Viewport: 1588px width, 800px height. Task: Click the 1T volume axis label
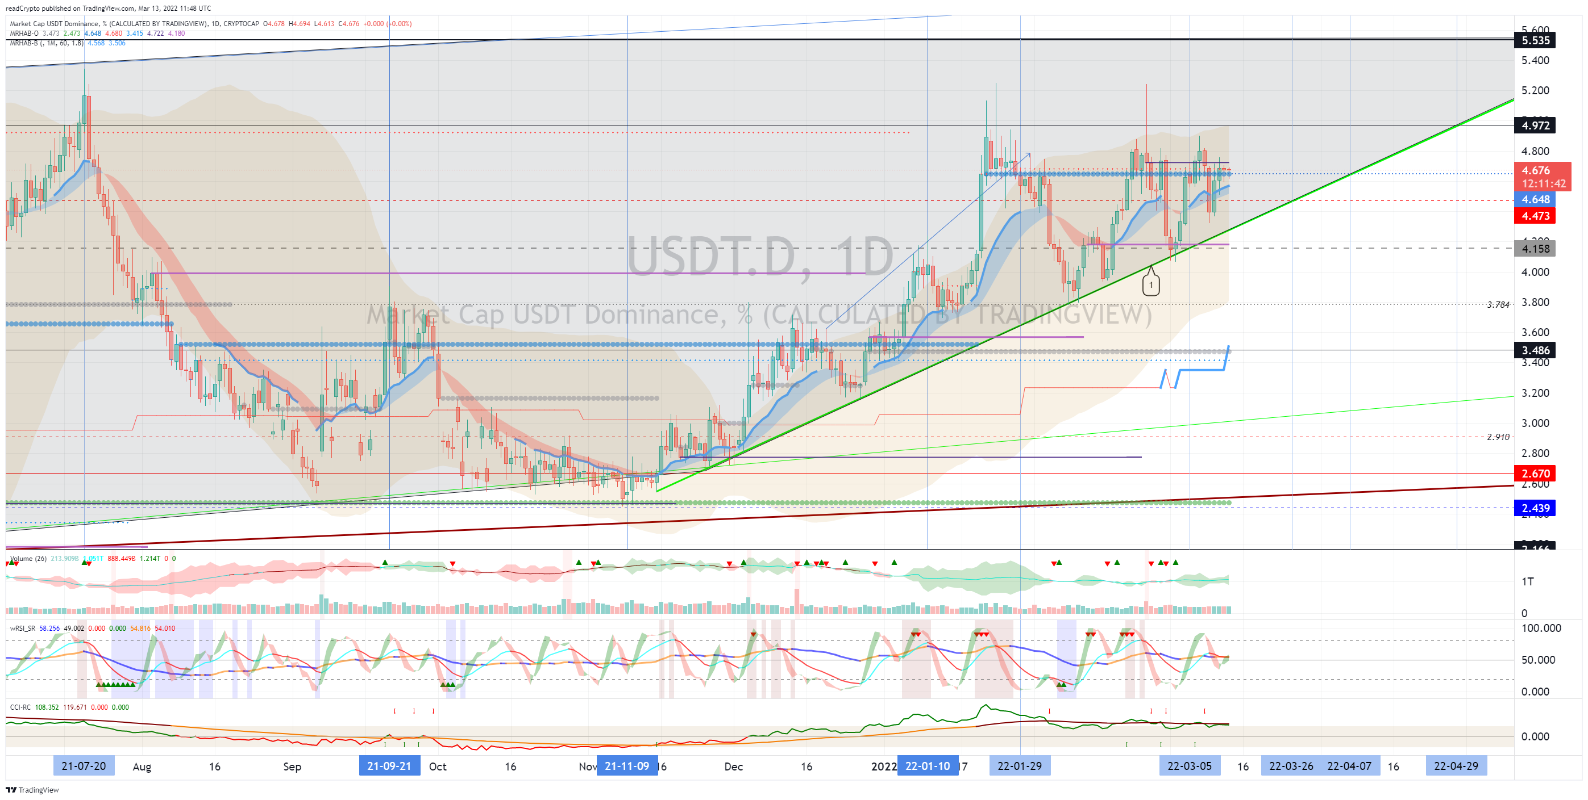(1528, 581)
